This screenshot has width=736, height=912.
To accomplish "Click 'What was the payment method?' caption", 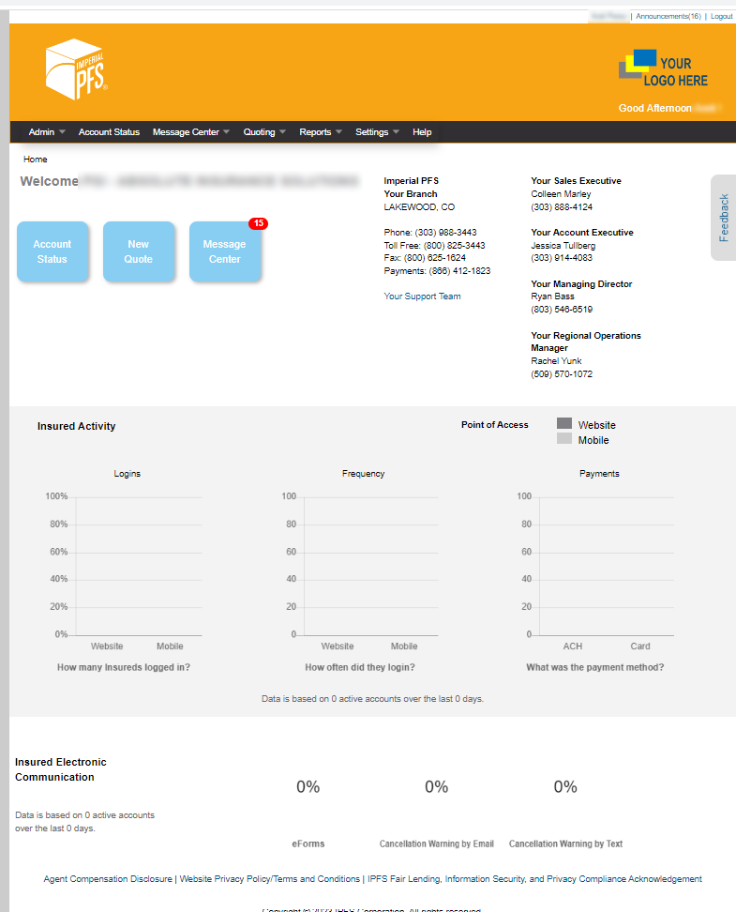I will click(594, 667).
